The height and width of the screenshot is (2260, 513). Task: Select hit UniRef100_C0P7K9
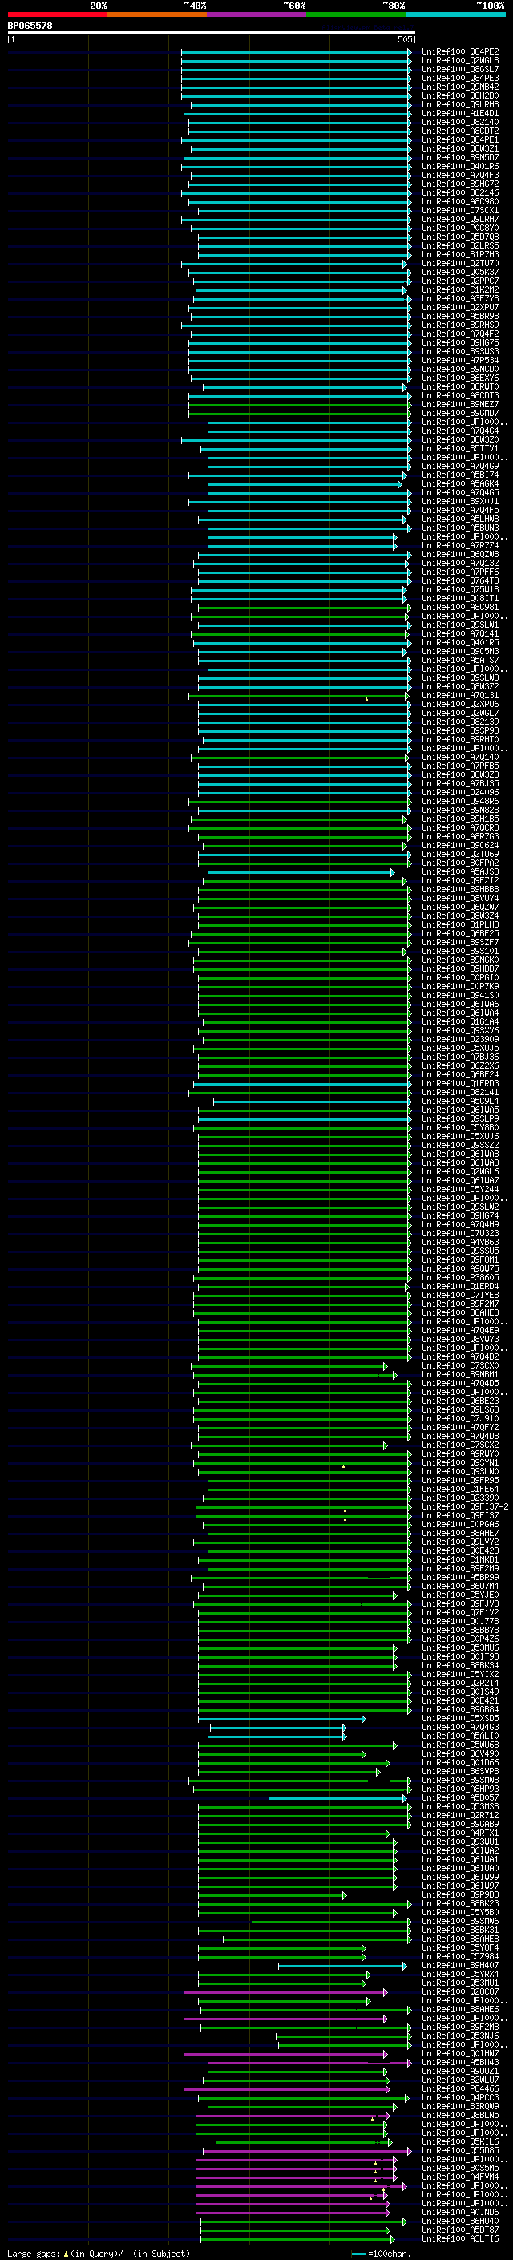click(x=459, y=986)
